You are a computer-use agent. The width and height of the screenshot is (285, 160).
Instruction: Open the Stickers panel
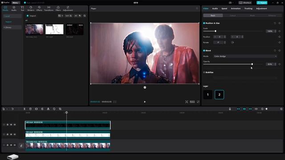31,8
